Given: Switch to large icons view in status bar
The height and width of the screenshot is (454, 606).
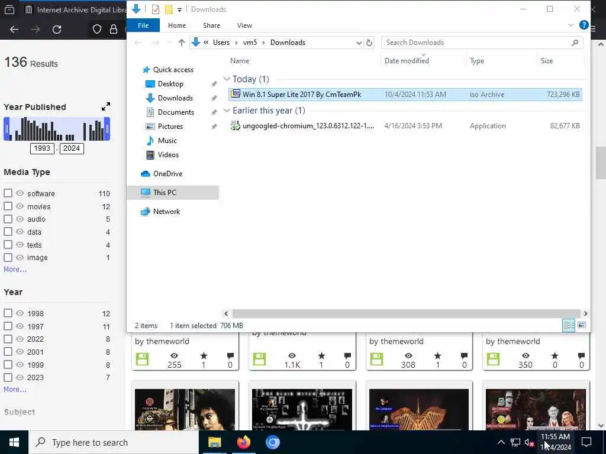Looking at the screenshot, I should [581, 326].
